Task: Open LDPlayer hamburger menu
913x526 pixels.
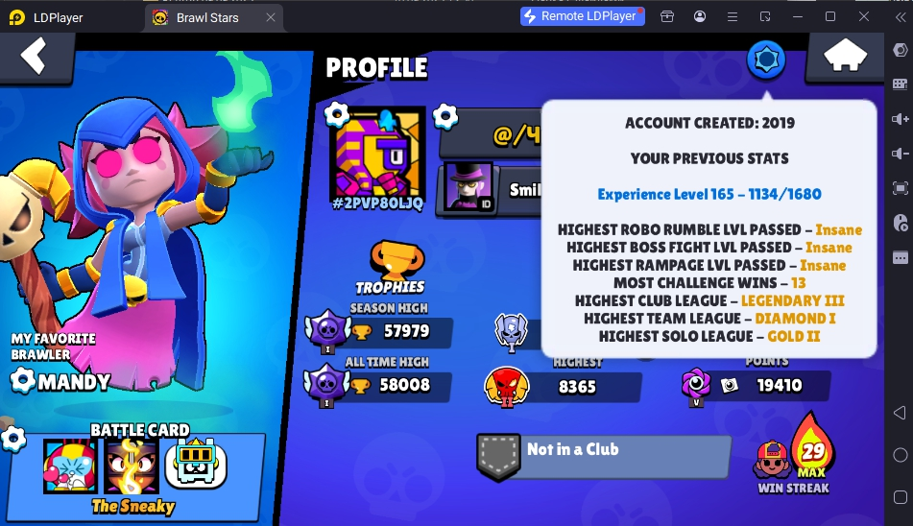Action: click(x=733, y=17)
